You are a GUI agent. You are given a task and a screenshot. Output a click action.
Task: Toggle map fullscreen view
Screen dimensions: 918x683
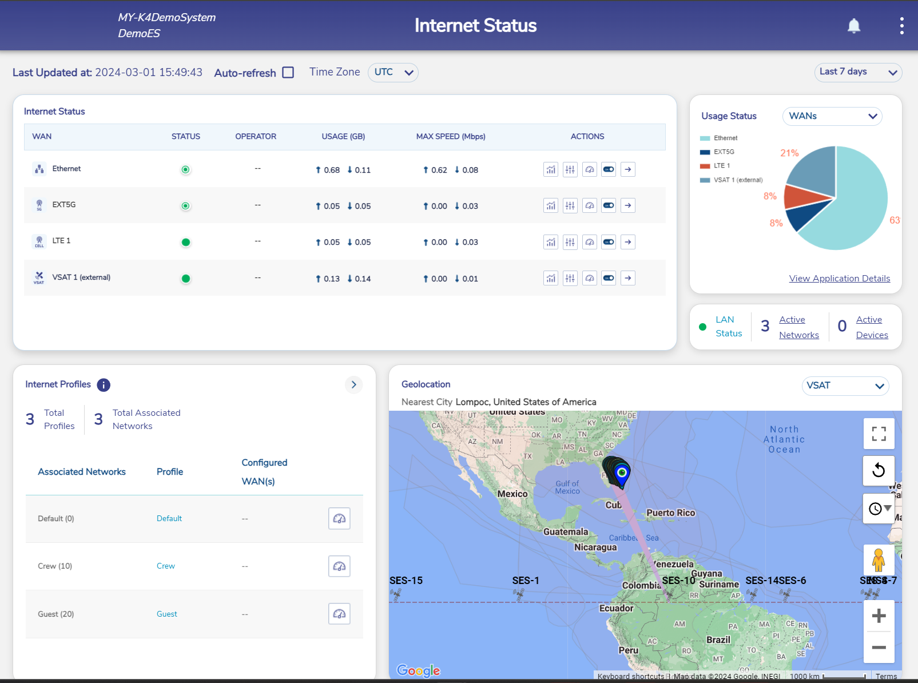click(x=879, y=434)
